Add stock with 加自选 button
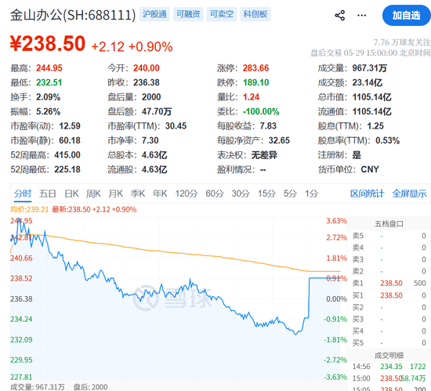 point(406,16)
